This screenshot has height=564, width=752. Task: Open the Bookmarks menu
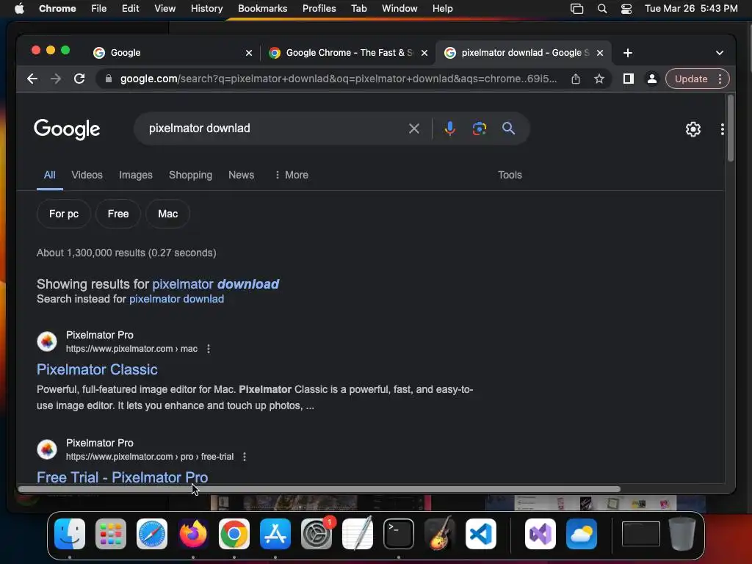(262, 9)
